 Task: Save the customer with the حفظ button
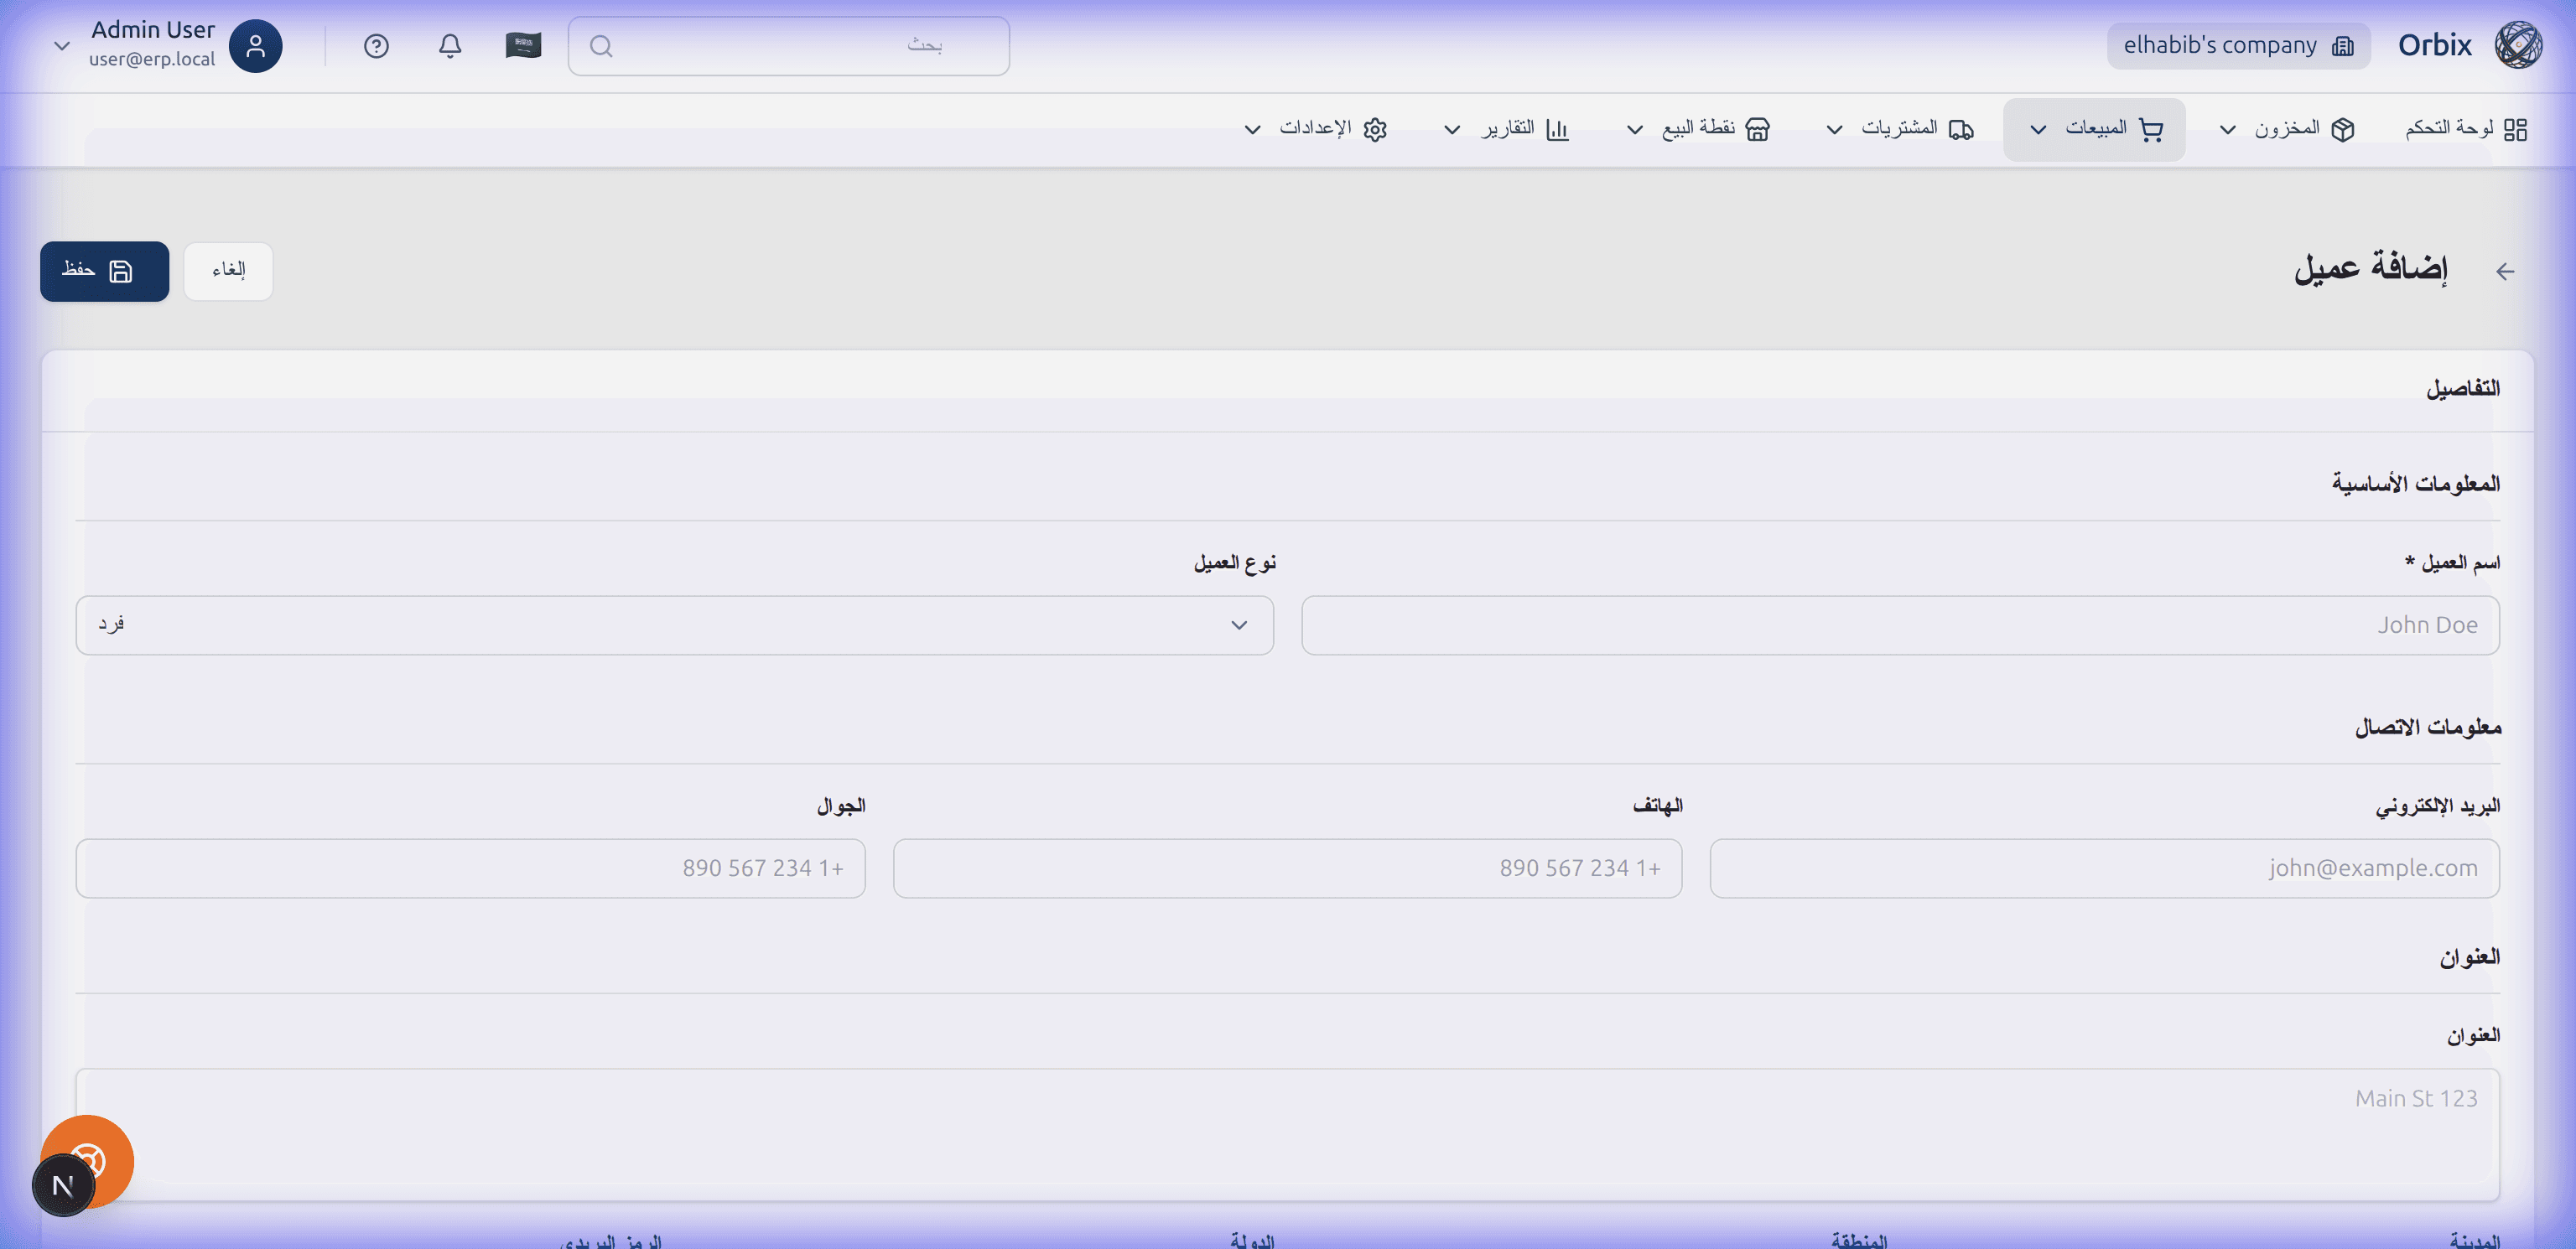pyautogui.click(x=104, y=271)
